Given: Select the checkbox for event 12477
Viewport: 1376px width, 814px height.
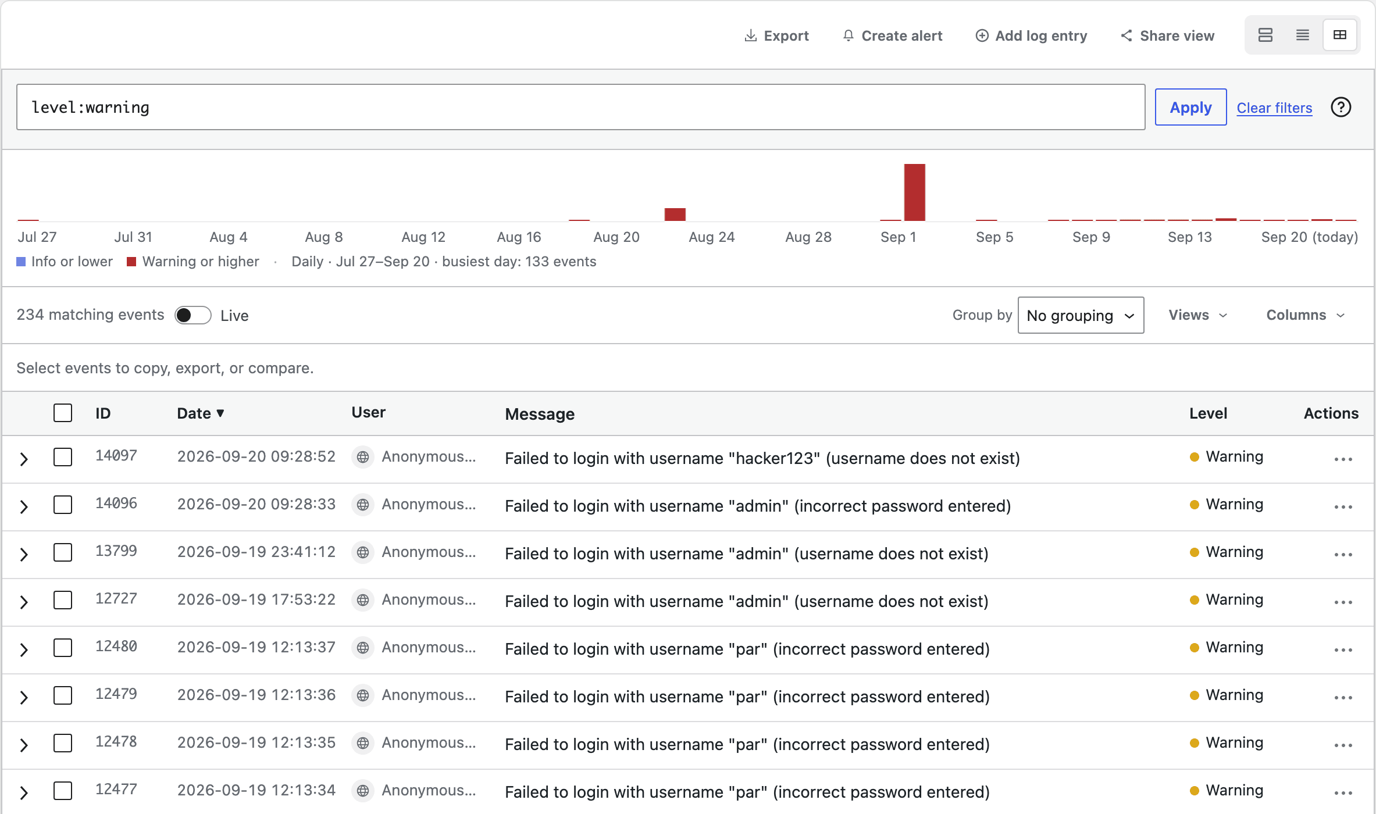Looking at the screenshot, I should tap(63, 791).
